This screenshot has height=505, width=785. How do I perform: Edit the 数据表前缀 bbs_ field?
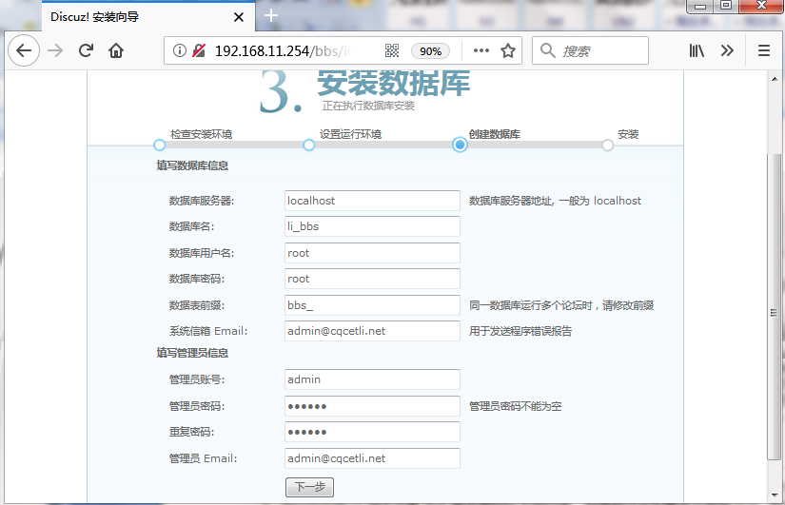[x=372, y=305]
